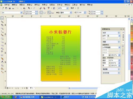The width and height of the screenshot is (133, 99).
Task: Click the welcome screen icon
Action: [54, 8]
